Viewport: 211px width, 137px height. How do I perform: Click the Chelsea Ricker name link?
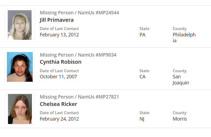(x=59, y=104)
